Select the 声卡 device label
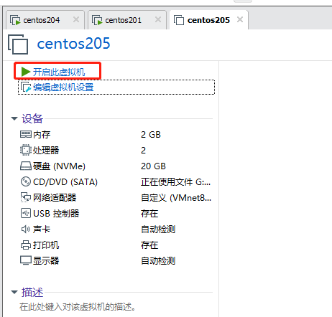Screen dimensions: 332x317 pos(42,230)
